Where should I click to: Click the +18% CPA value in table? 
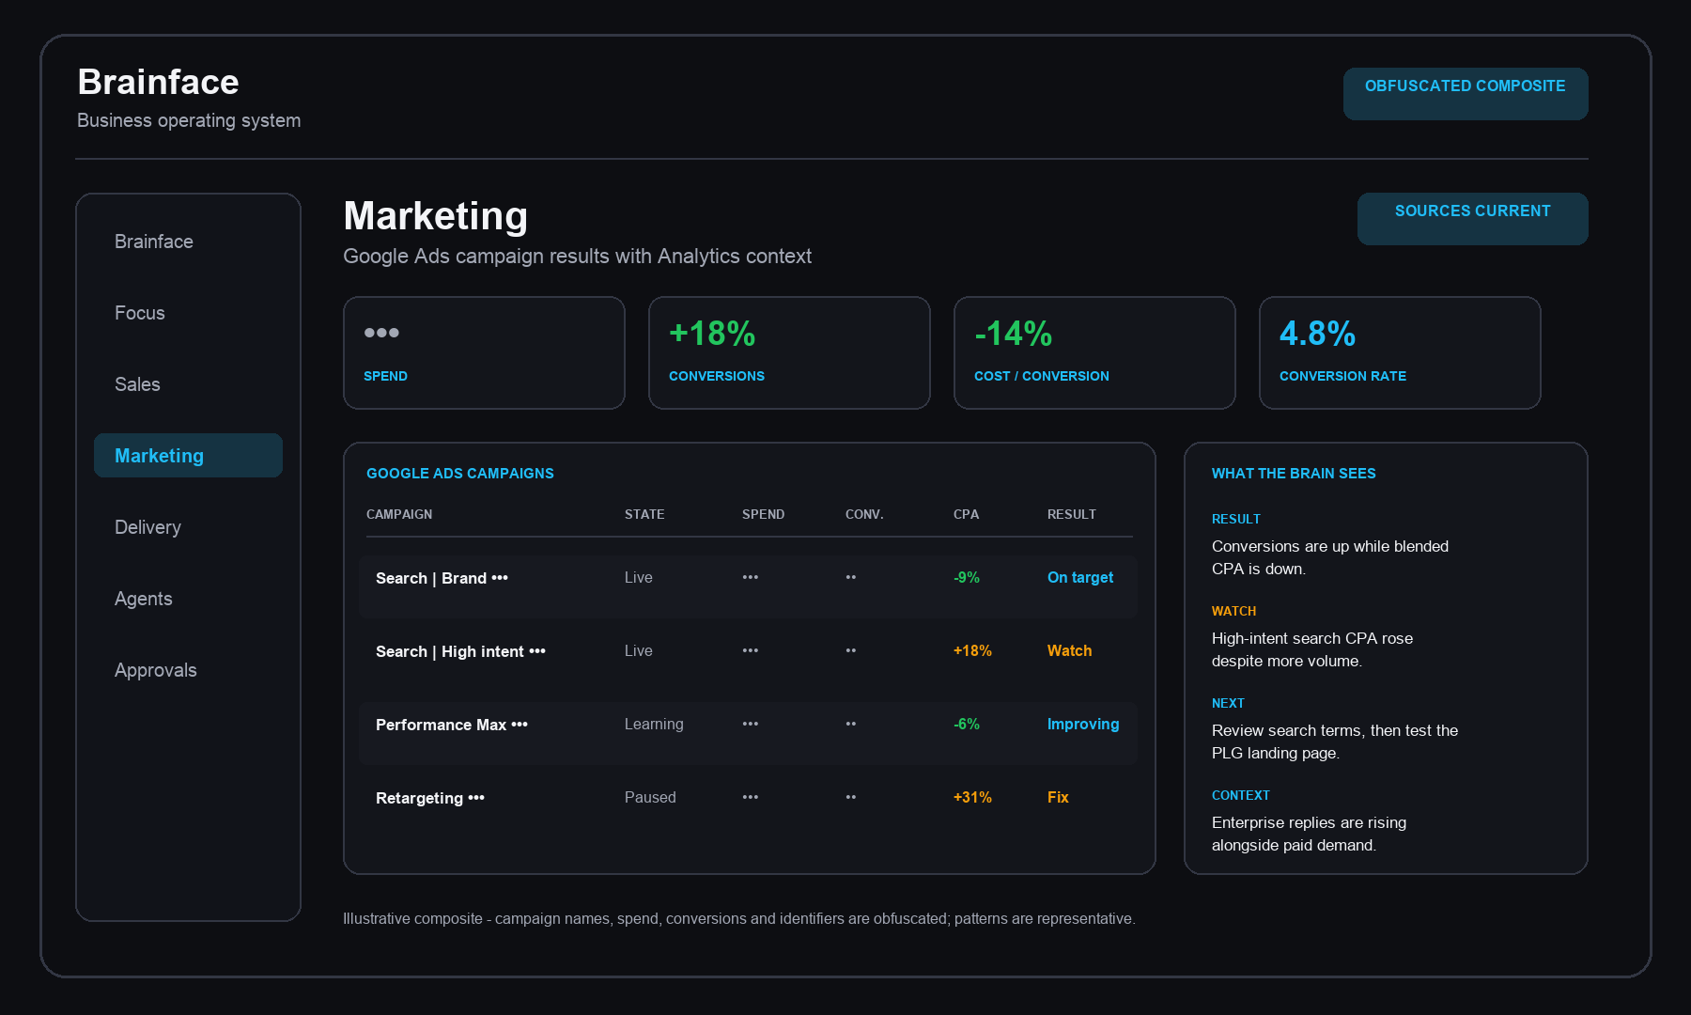coord(972,650)
